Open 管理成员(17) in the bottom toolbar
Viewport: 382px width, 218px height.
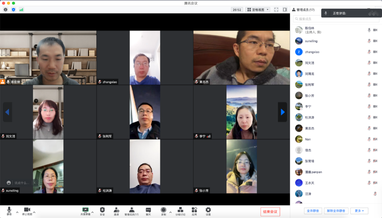[x=131, y=210]
